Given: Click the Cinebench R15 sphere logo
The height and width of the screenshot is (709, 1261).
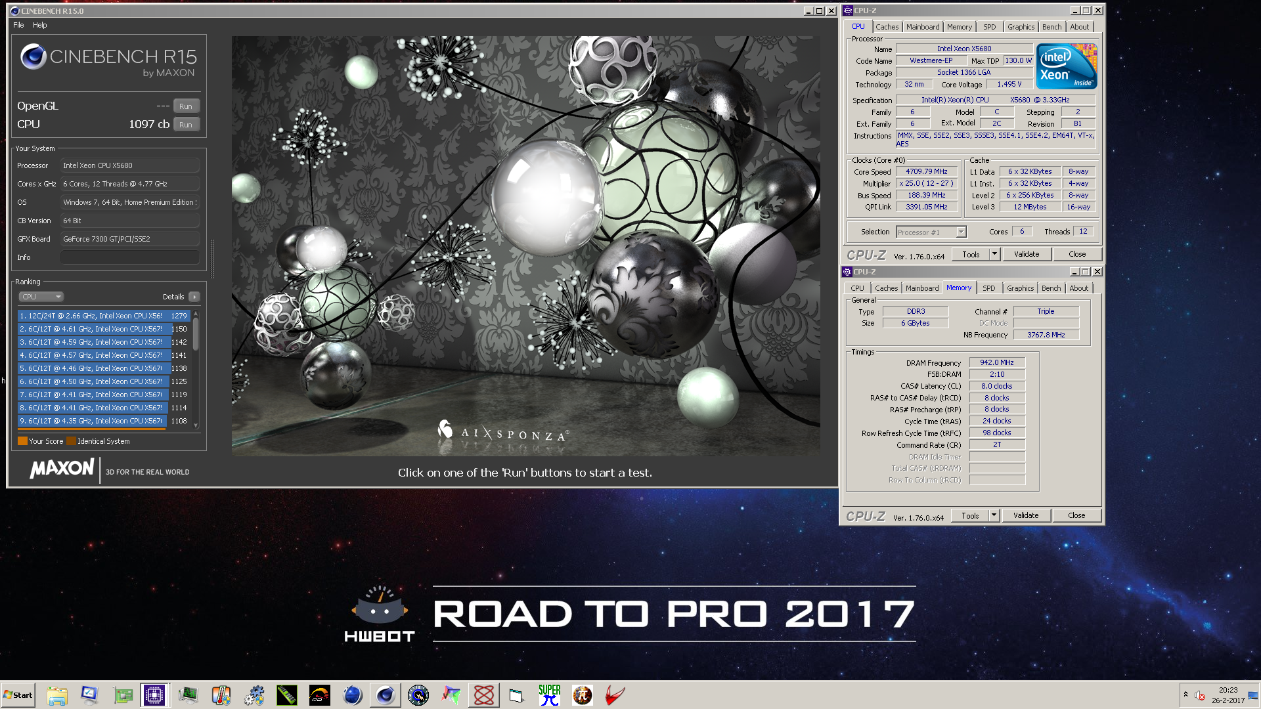Looking at the screenshot, I should [x=33, y=57].
